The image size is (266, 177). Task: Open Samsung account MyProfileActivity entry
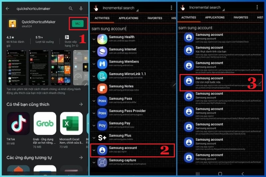220,98
